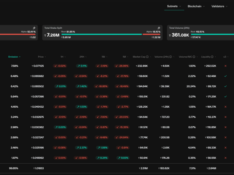This screenshot has height=175, width=234.
Task: Sort table by Emission column
Action: [x=14, y=57]
